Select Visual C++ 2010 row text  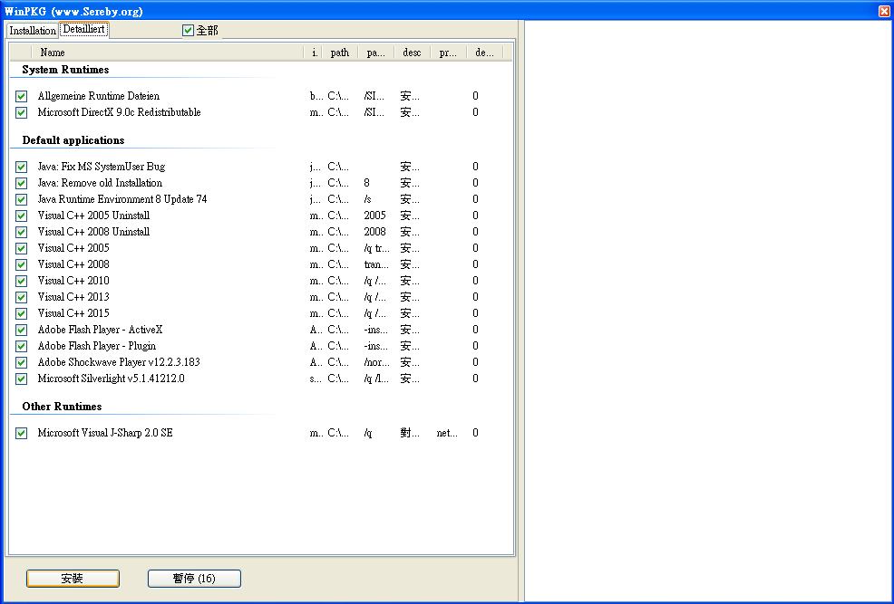point(73,281)
